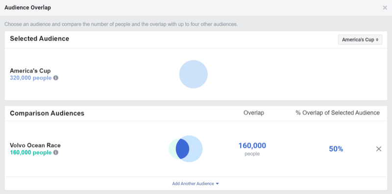
Task: Open the America's Cup audience dropdown
Action: 360,40
